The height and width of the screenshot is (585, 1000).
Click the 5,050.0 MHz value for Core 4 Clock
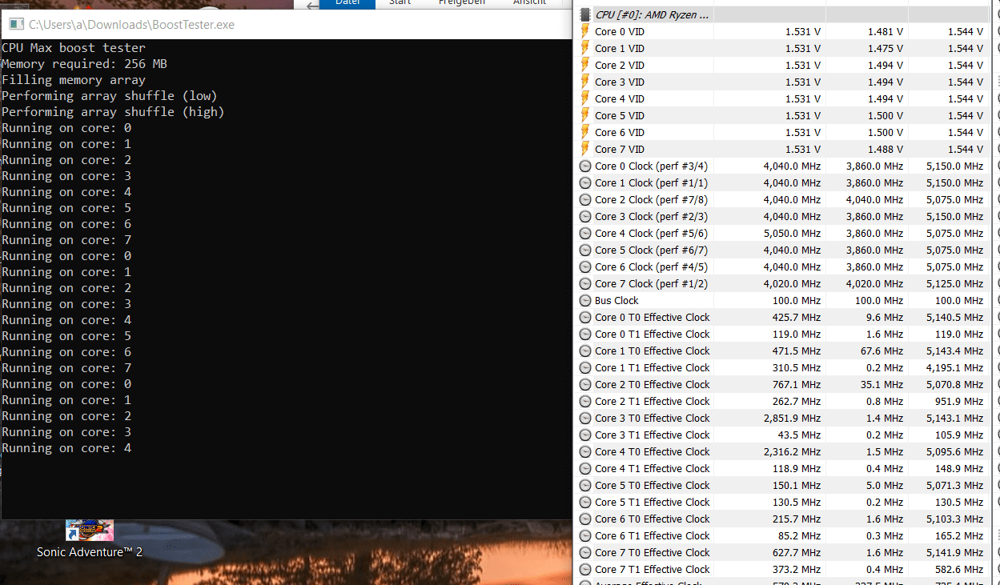(x=792, y=233)
